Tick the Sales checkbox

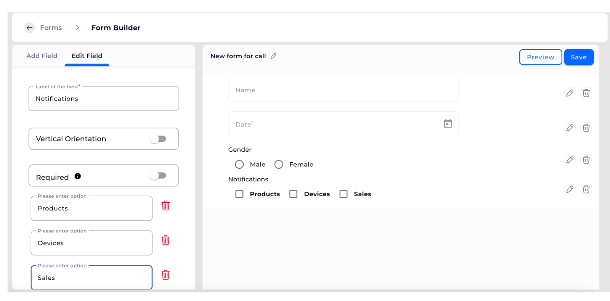[344, 194]
